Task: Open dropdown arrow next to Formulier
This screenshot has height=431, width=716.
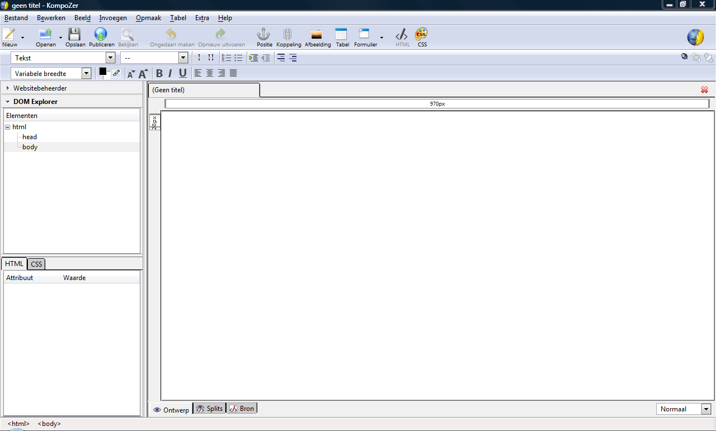Action: 381,38
